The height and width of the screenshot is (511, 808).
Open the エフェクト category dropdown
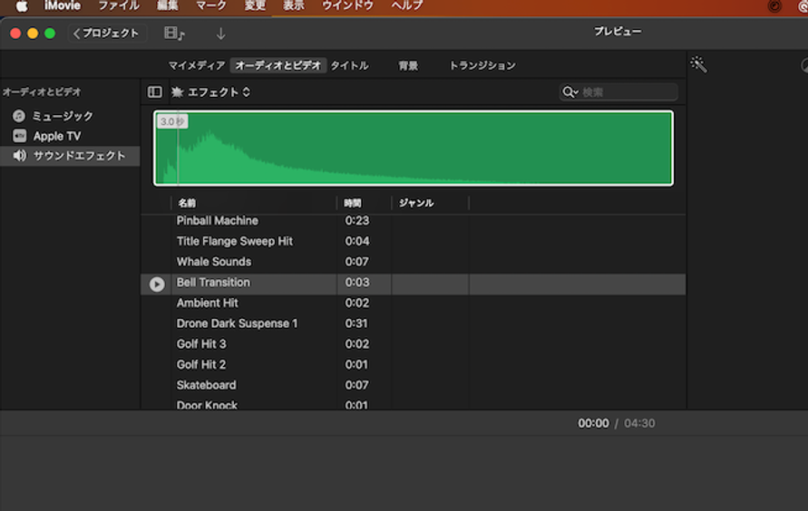(x=218, y=92)
